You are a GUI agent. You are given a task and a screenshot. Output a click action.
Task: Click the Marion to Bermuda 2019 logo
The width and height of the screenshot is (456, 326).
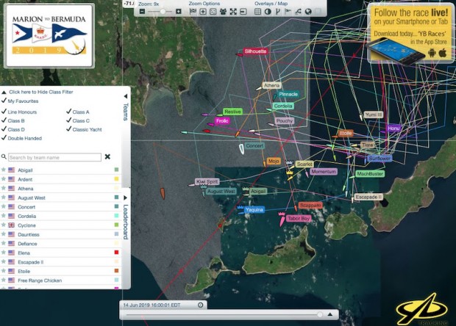tap(49, 35)
